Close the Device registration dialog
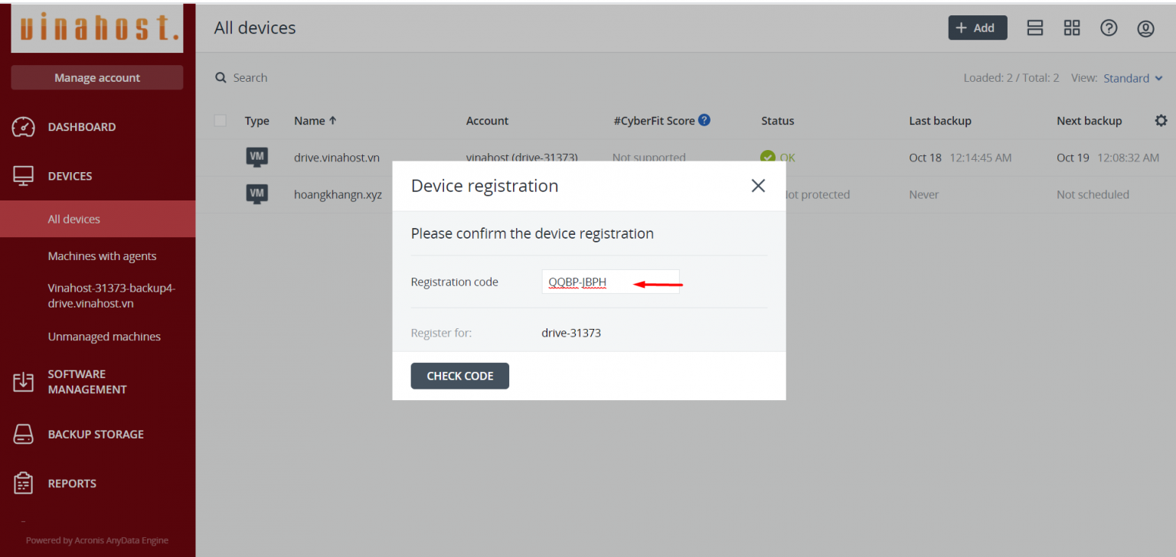Screen dimensions: 1176x557 coord(758,186)
